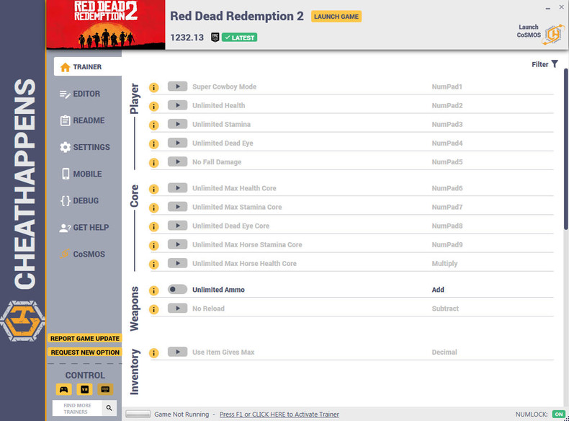Click the NUMLOCK ON indicator
The height and width of the screenshot is (421, 569).
558,414
